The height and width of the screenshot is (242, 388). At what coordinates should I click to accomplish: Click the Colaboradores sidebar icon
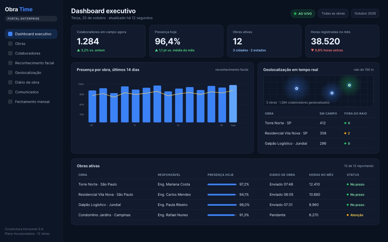tap(10, 53)
